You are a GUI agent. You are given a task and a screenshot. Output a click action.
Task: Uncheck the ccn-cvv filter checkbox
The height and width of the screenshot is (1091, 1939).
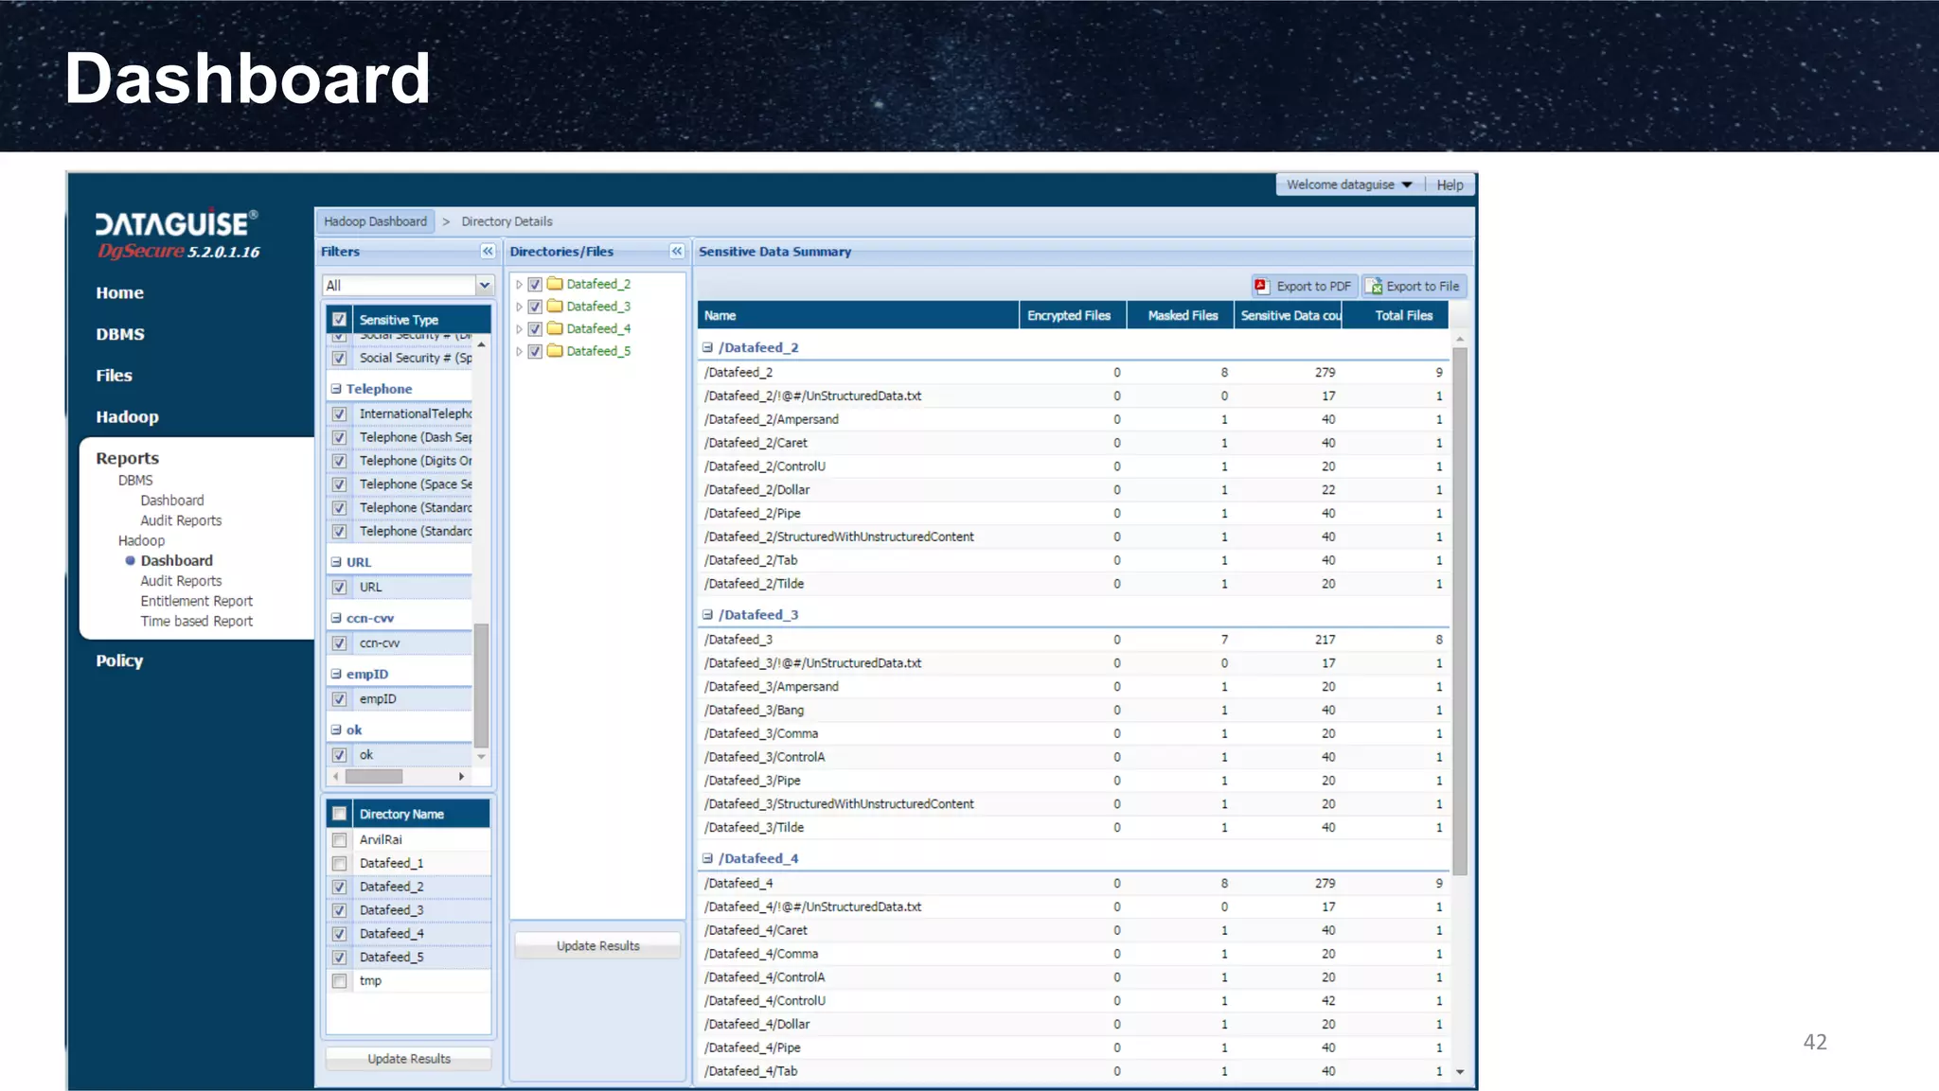[339, 643]
